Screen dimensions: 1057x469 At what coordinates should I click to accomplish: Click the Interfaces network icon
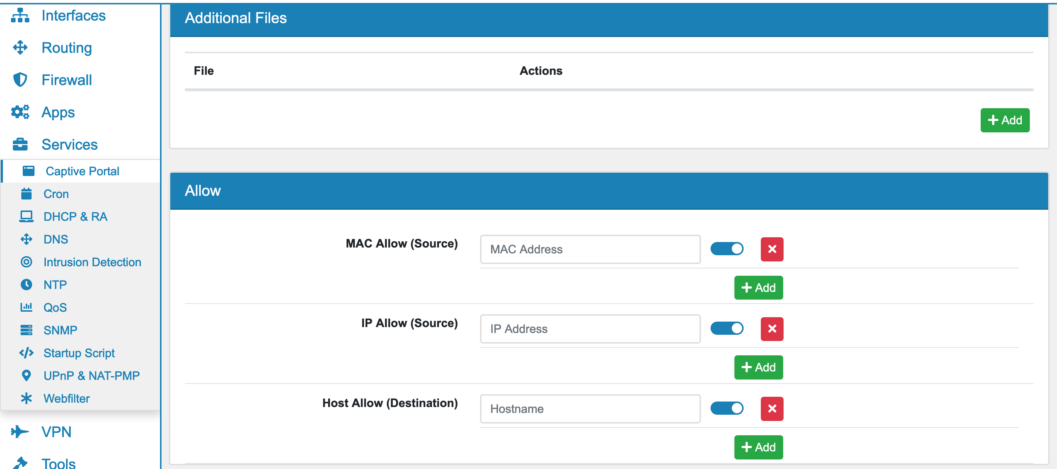click(x=20, y=15)
